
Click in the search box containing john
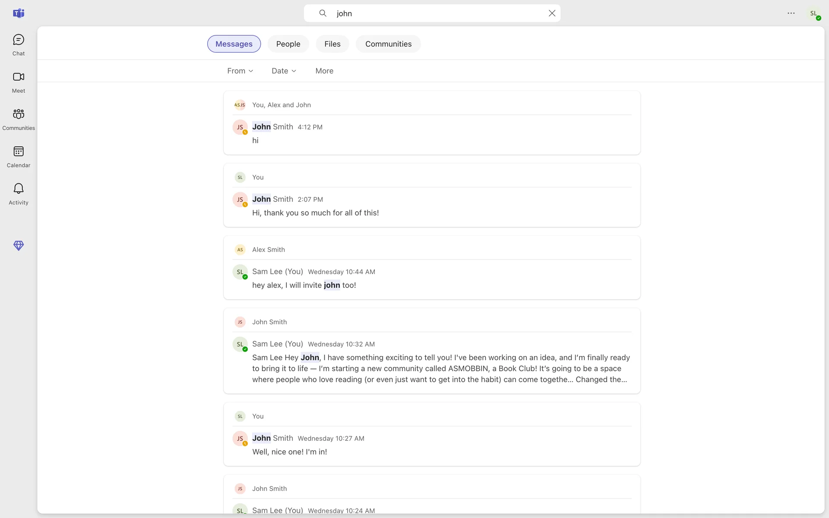[x=432, y=13]
